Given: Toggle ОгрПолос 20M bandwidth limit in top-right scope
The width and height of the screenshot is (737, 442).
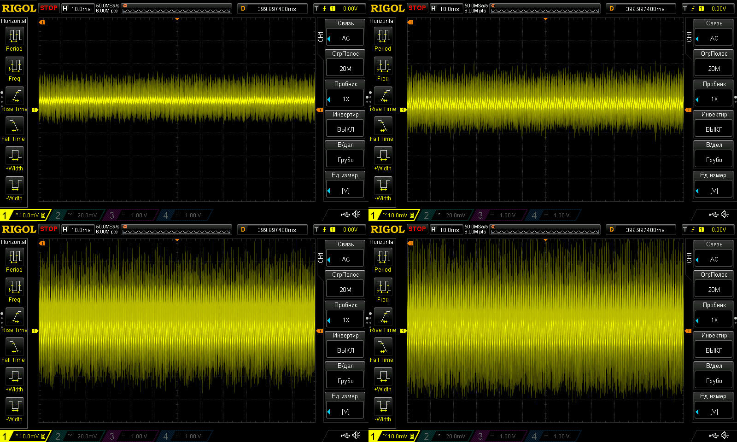Looking at the screenshot, I should 714,69.
